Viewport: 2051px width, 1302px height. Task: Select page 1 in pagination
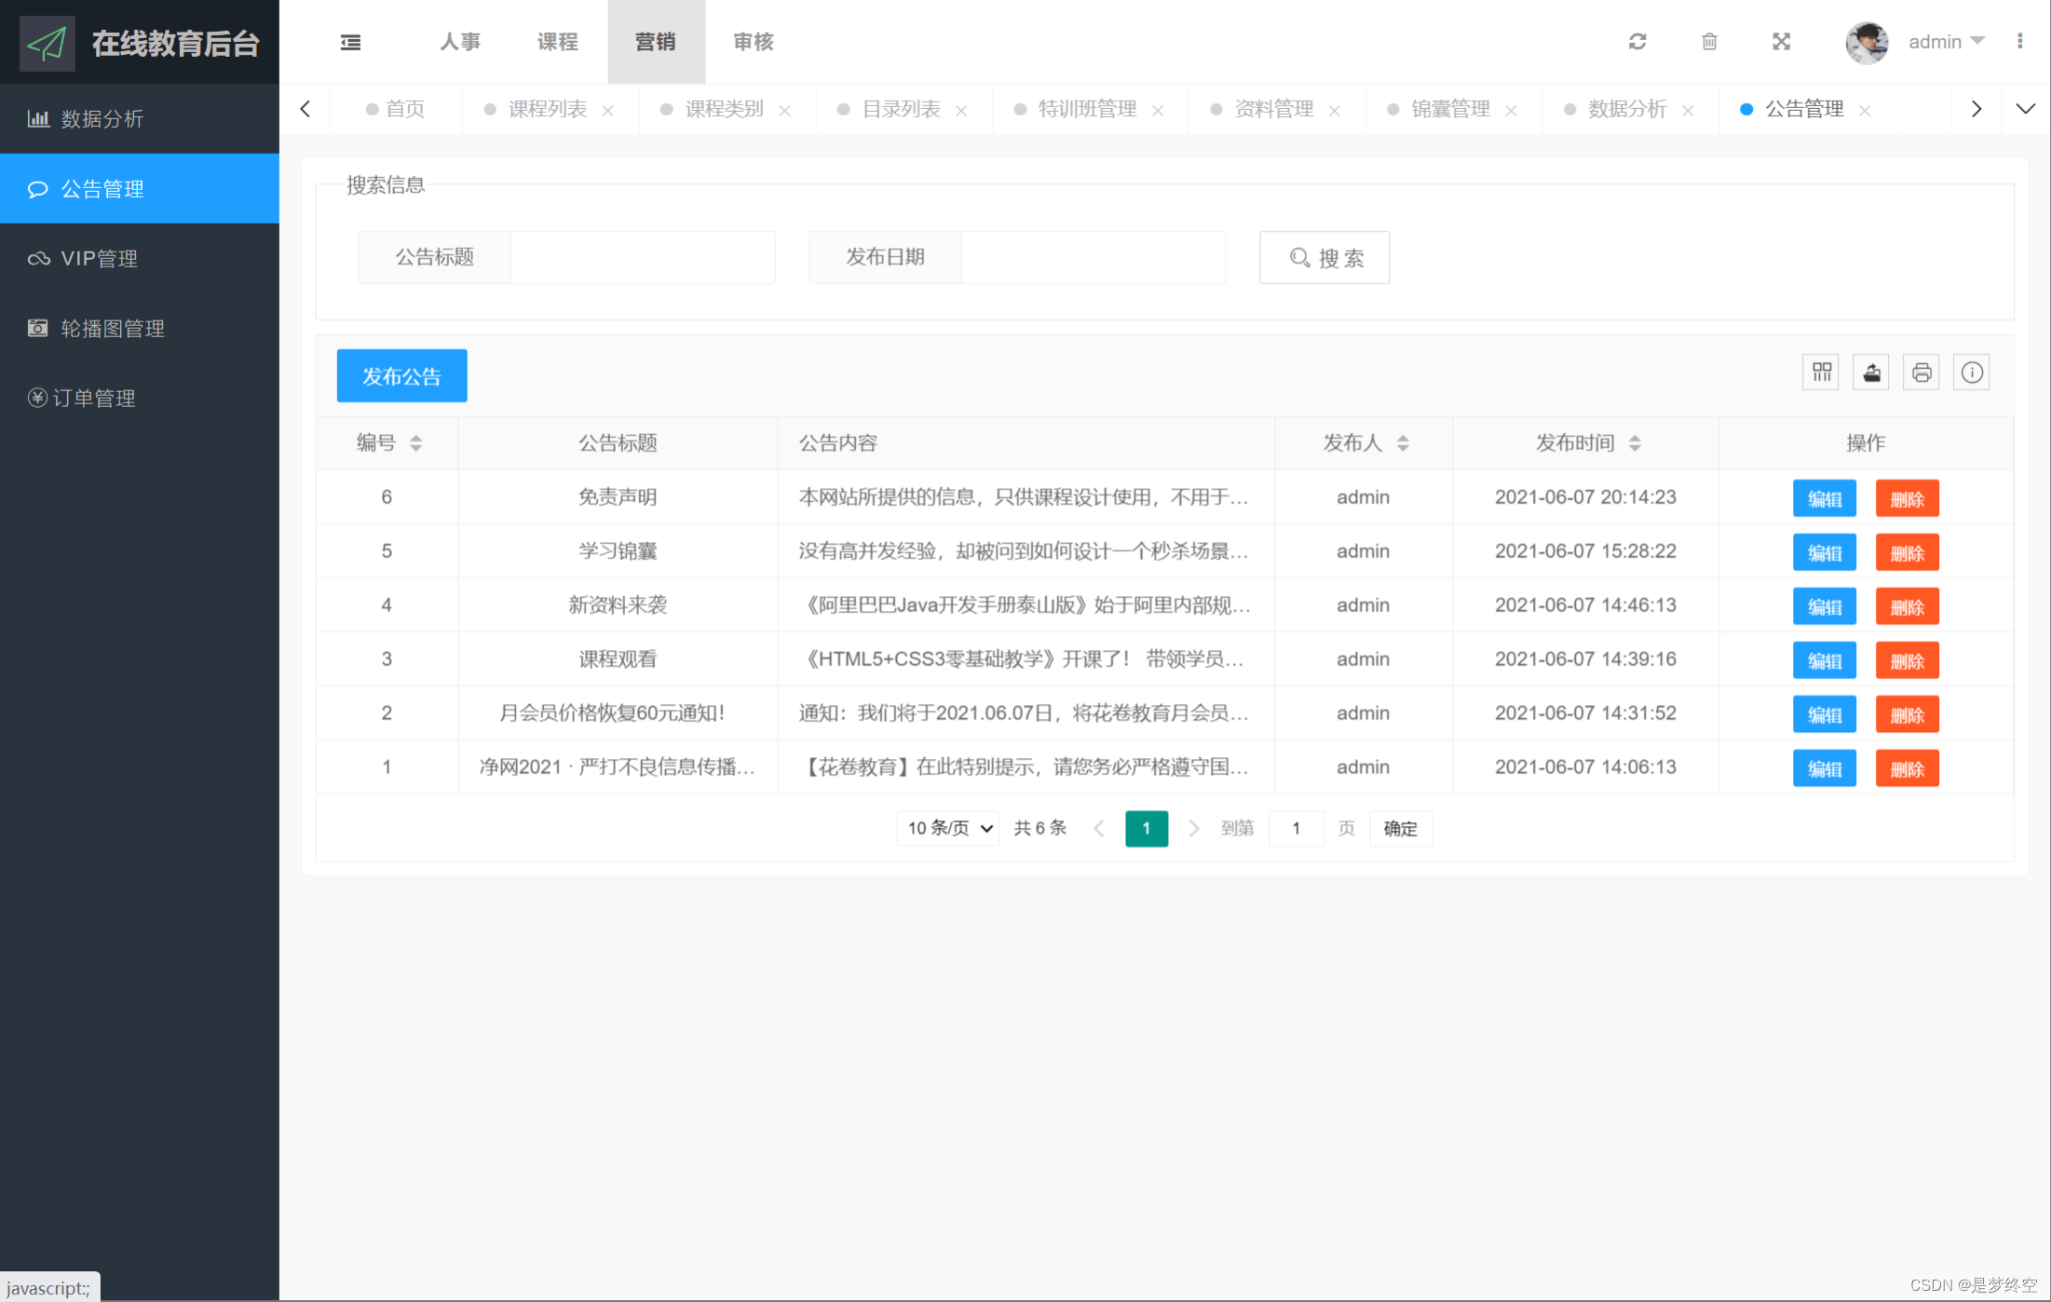[1147, 828]
